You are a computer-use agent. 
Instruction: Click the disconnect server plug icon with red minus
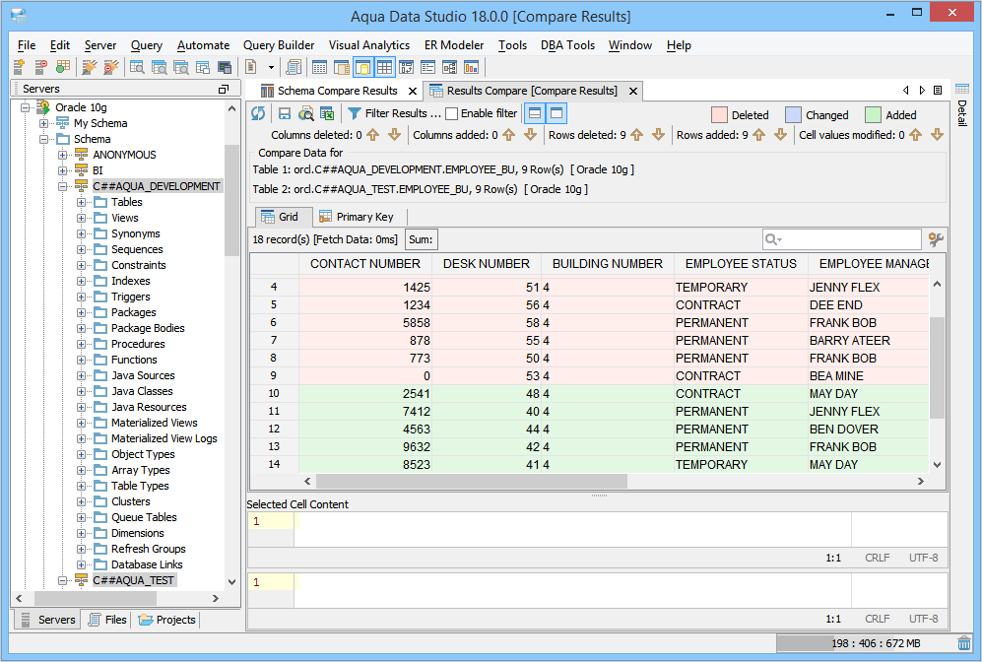[111, 67]
